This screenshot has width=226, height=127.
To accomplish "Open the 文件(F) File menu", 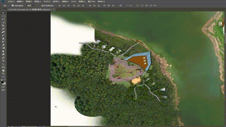I will 11,1.
